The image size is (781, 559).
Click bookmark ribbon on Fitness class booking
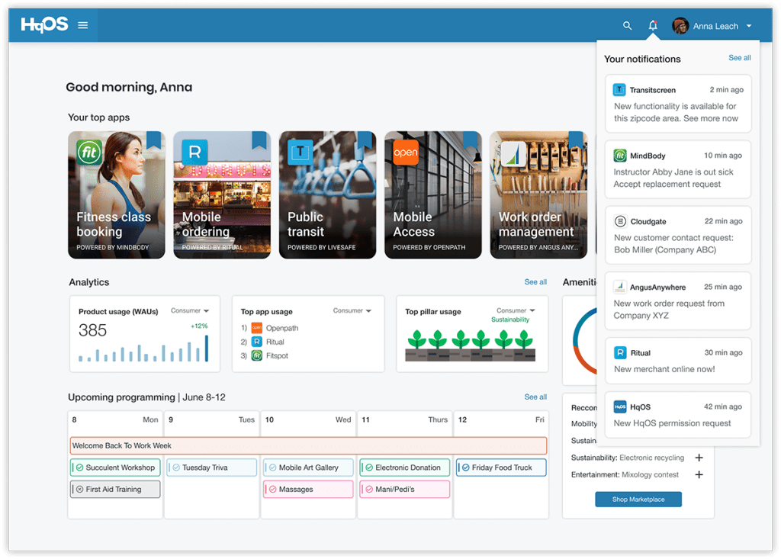[154, 140]
